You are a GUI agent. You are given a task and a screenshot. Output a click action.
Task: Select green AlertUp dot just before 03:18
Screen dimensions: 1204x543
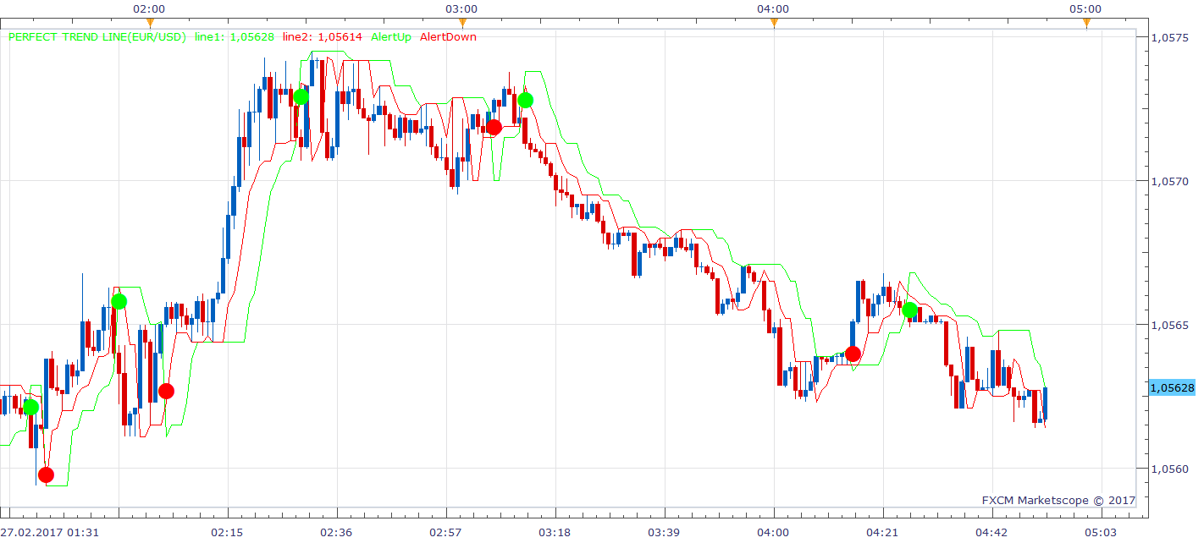(x=525, y=100)
